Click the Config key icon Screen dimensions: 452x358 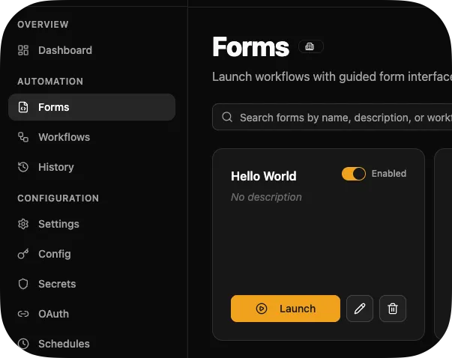point(23,254)
